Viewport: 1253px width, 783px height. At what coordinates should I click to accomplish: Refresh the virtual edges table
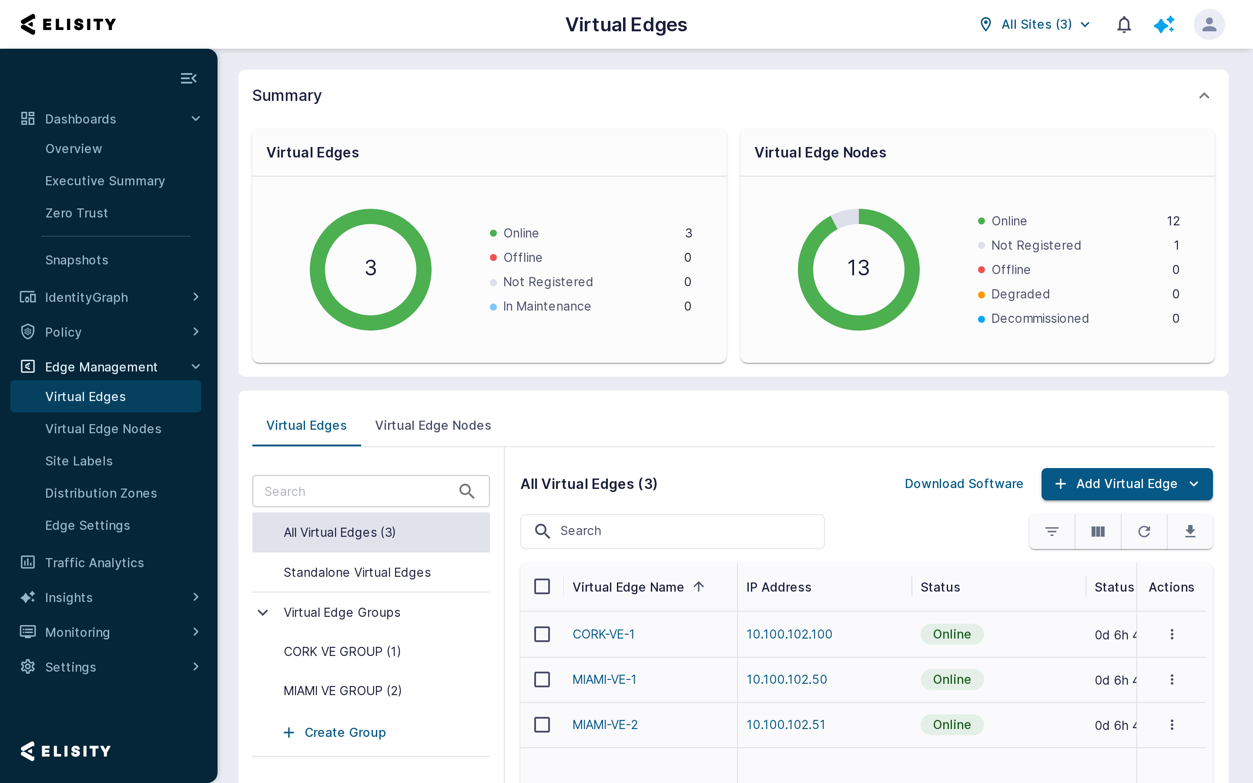click(1144, 531)
